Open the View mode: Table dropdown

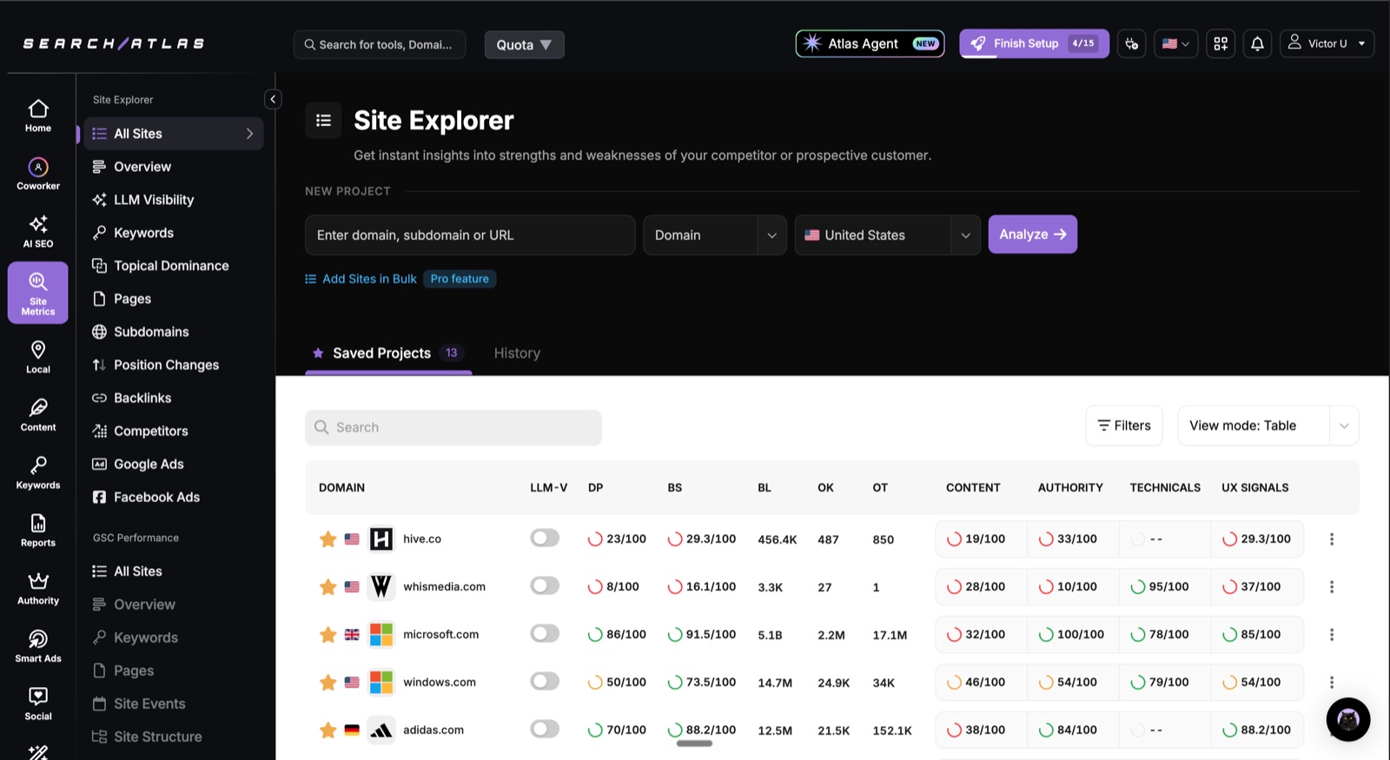(x=1268, y=426)
